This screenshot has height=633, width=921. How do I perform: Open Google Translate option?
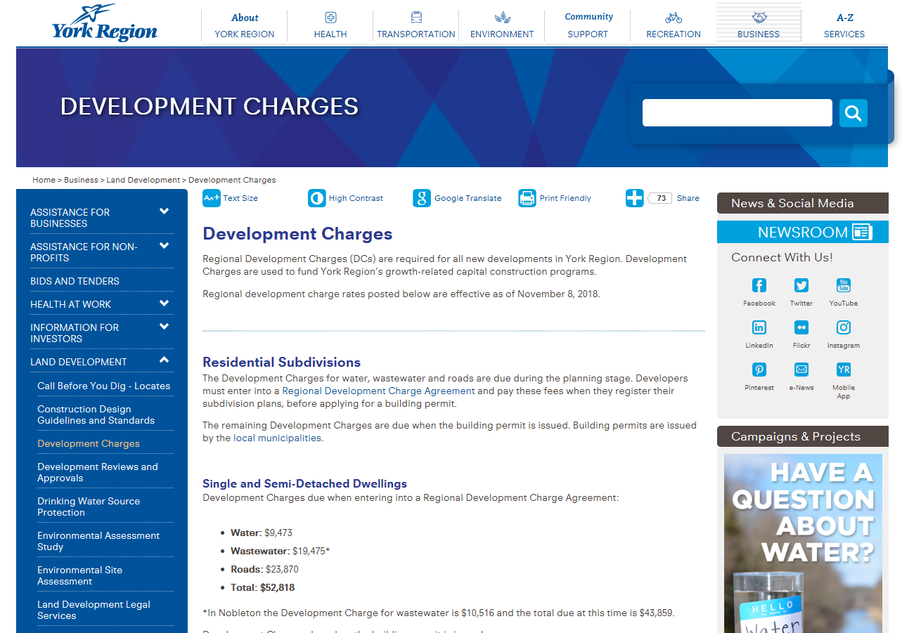pyautogui.click(x=422, y=198)
